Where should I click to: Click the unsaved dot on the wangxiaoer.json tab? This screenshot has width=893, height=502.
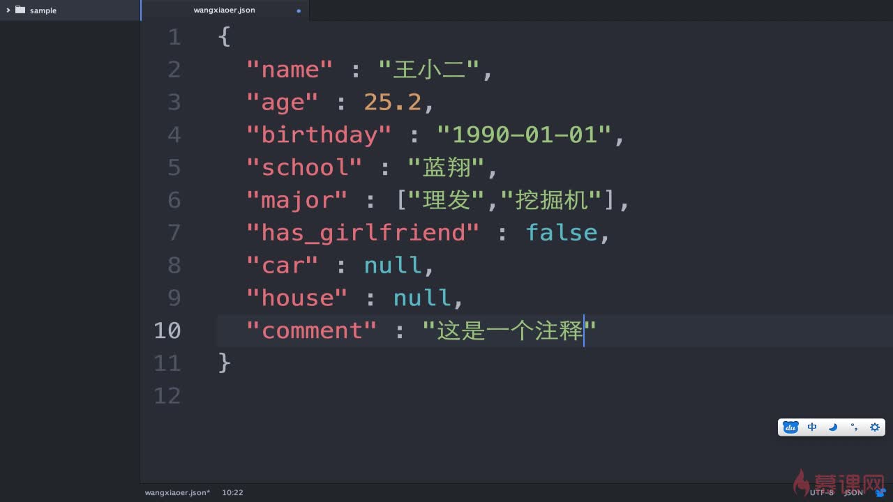click(299, 10)
